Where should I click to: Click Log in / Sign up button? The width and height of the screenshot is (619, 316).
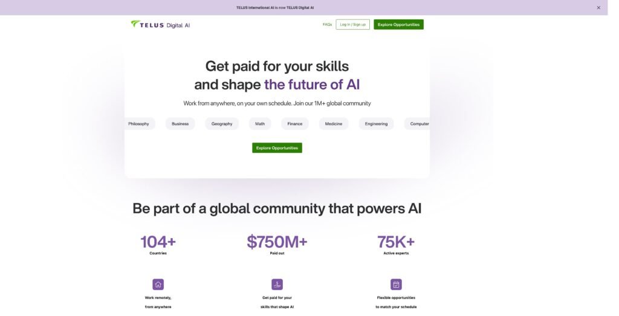pos(352,25)
